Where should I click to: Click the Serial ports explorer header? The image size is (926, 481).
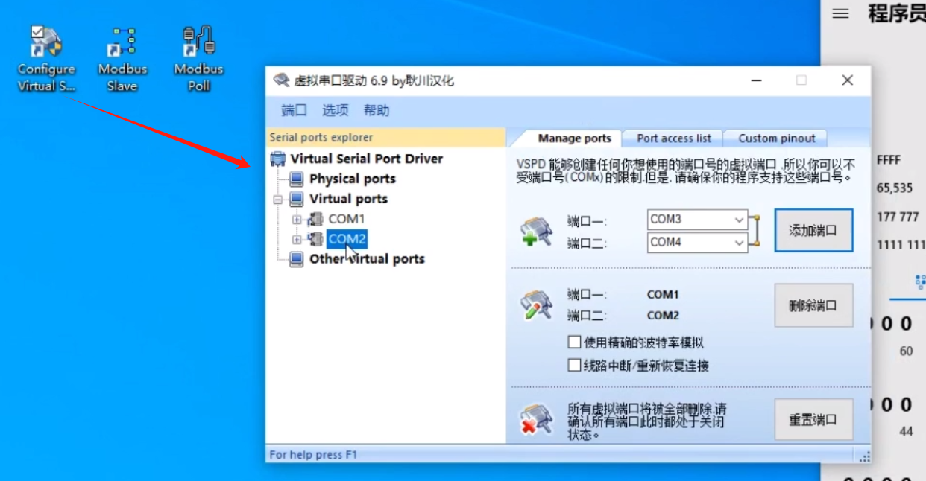click(x=385, y=137)
